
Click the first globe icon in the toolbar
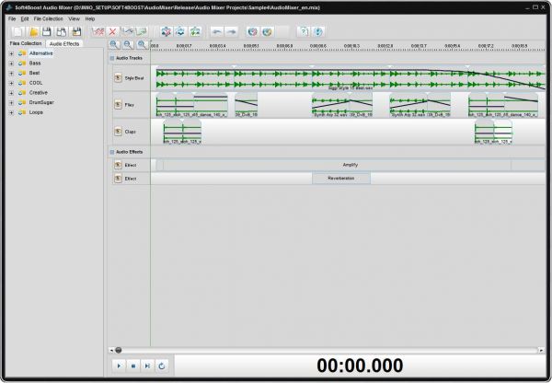click(x=252, y=31)
